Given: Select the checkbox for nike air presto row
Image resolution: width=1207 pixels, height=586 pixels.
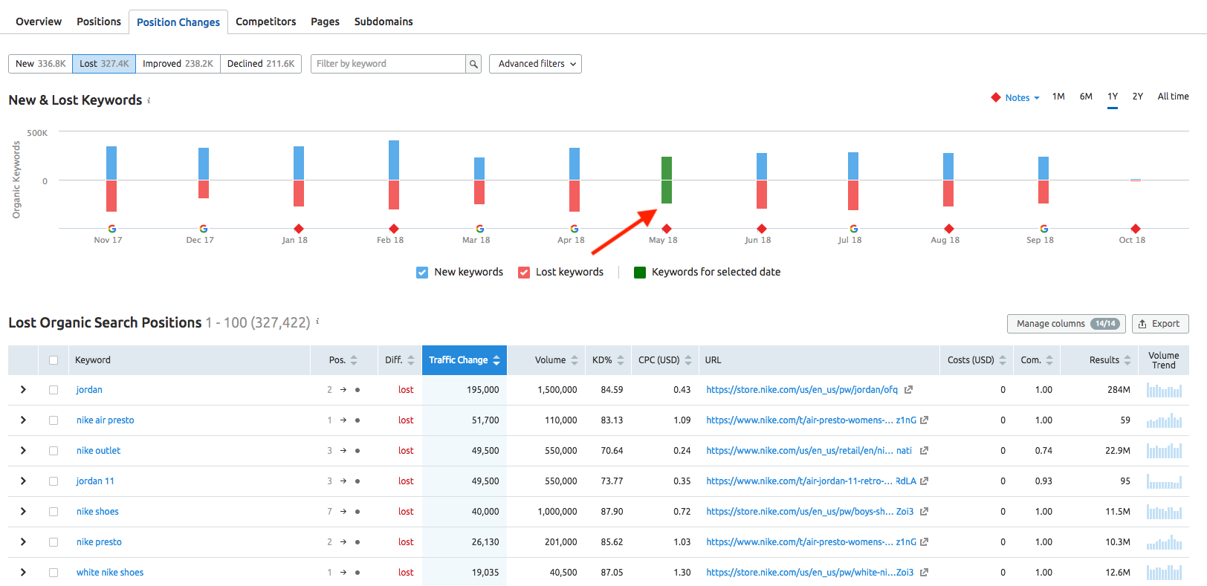Looking at the screenshot, I should pyautogui.click(x=54, y=420).
